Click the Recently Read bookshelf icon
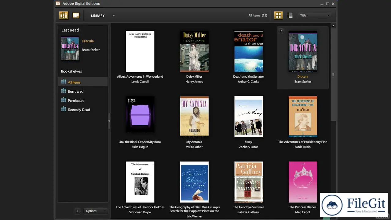 [x=64, y=109]
